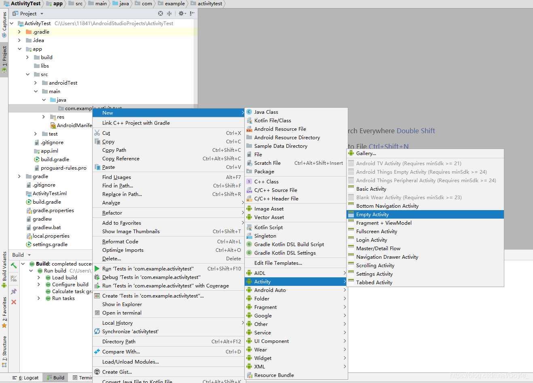Select the libs folder in tree
Viewport: 533px width, 383px height.
point(44,66)
